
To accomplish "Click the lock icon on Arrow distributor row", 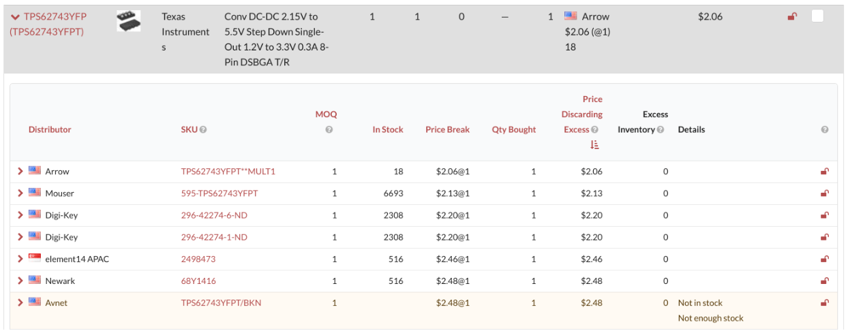I will click(824, 172).
